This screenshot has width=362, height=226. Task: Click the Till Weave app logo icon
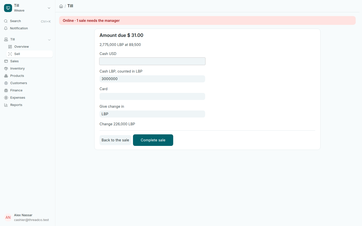click(8, 8)
